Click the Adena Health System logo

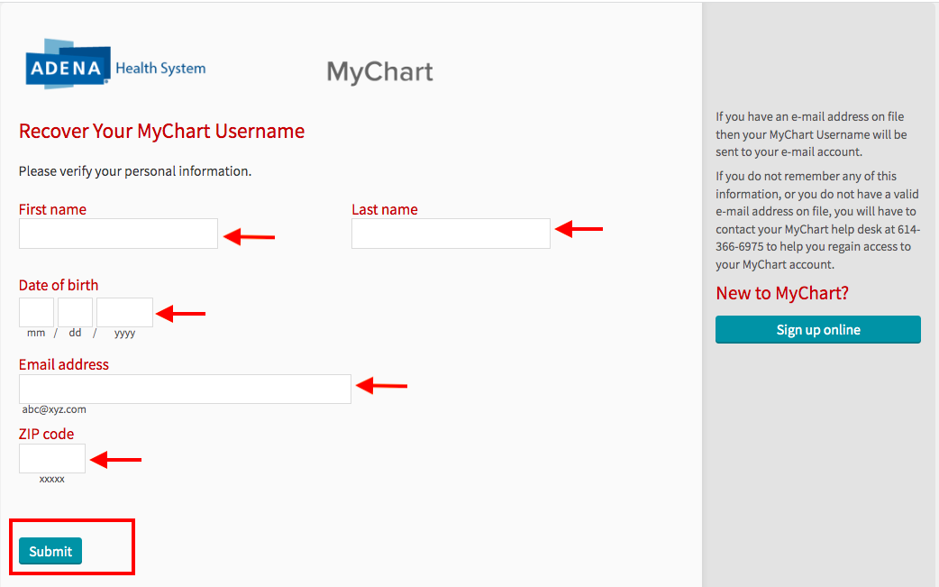click(x=115, y=65)
